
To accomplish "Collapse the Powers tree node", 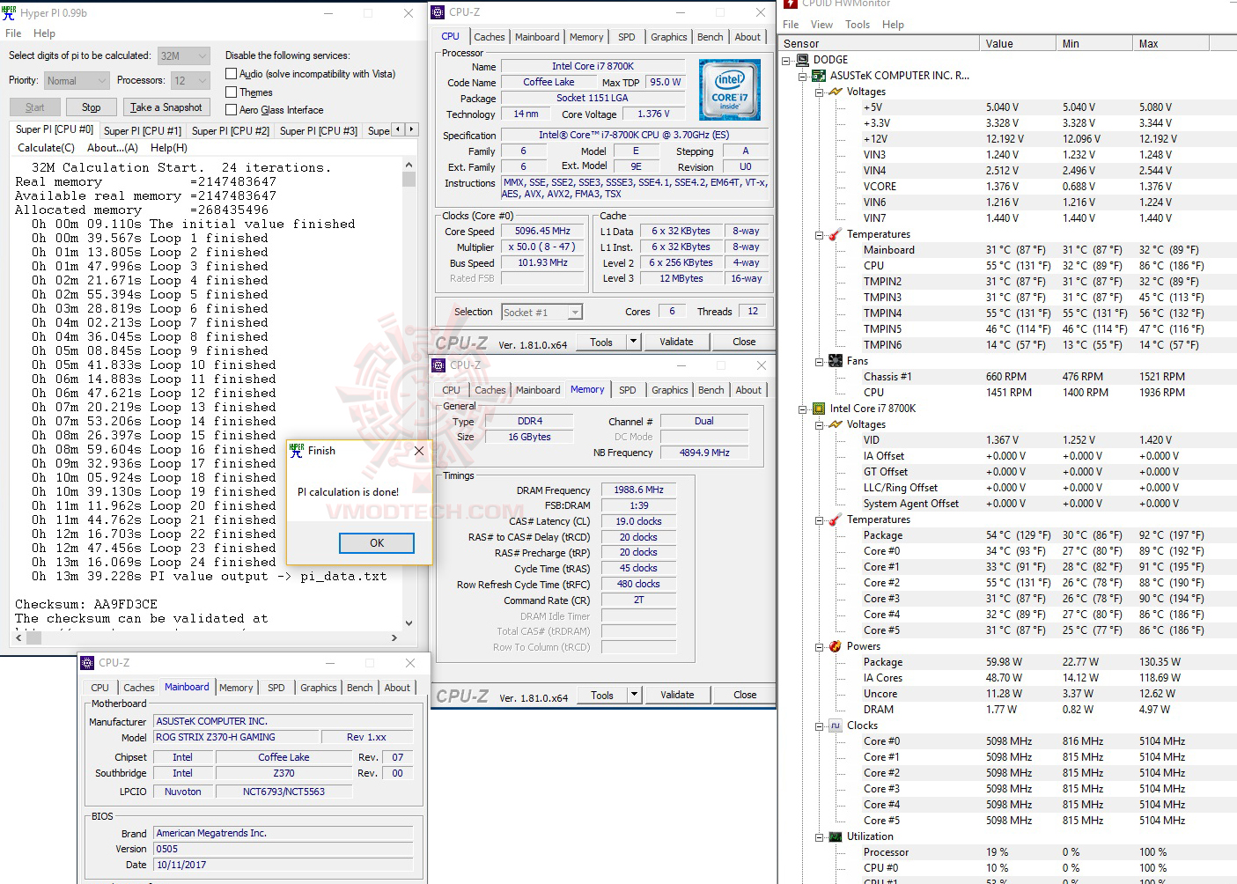I will (x=820, y=646).
